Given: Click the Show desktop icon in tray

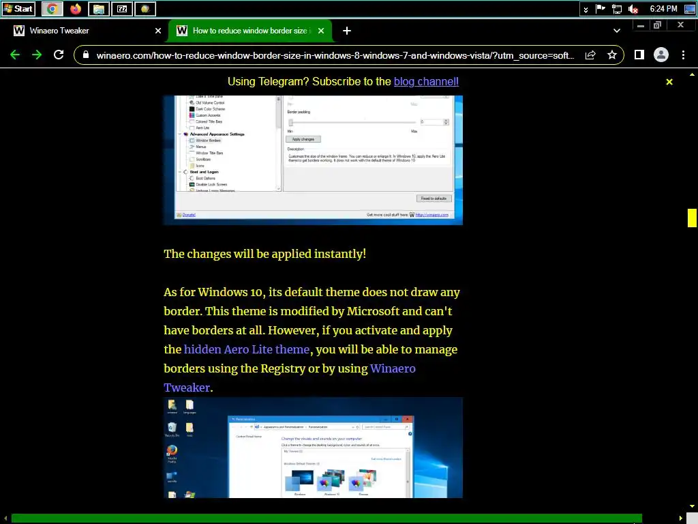Looking at the screenshot, I should point(690,8).
